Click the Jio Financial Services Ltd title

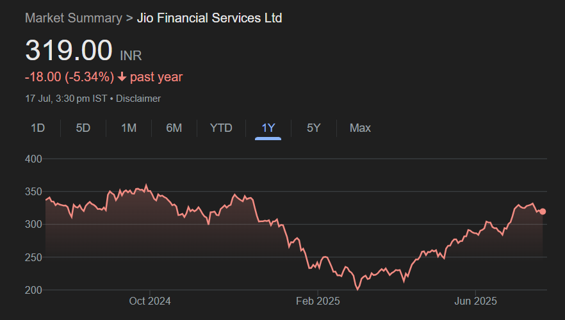pyautogui.click(x=209, y=18)
